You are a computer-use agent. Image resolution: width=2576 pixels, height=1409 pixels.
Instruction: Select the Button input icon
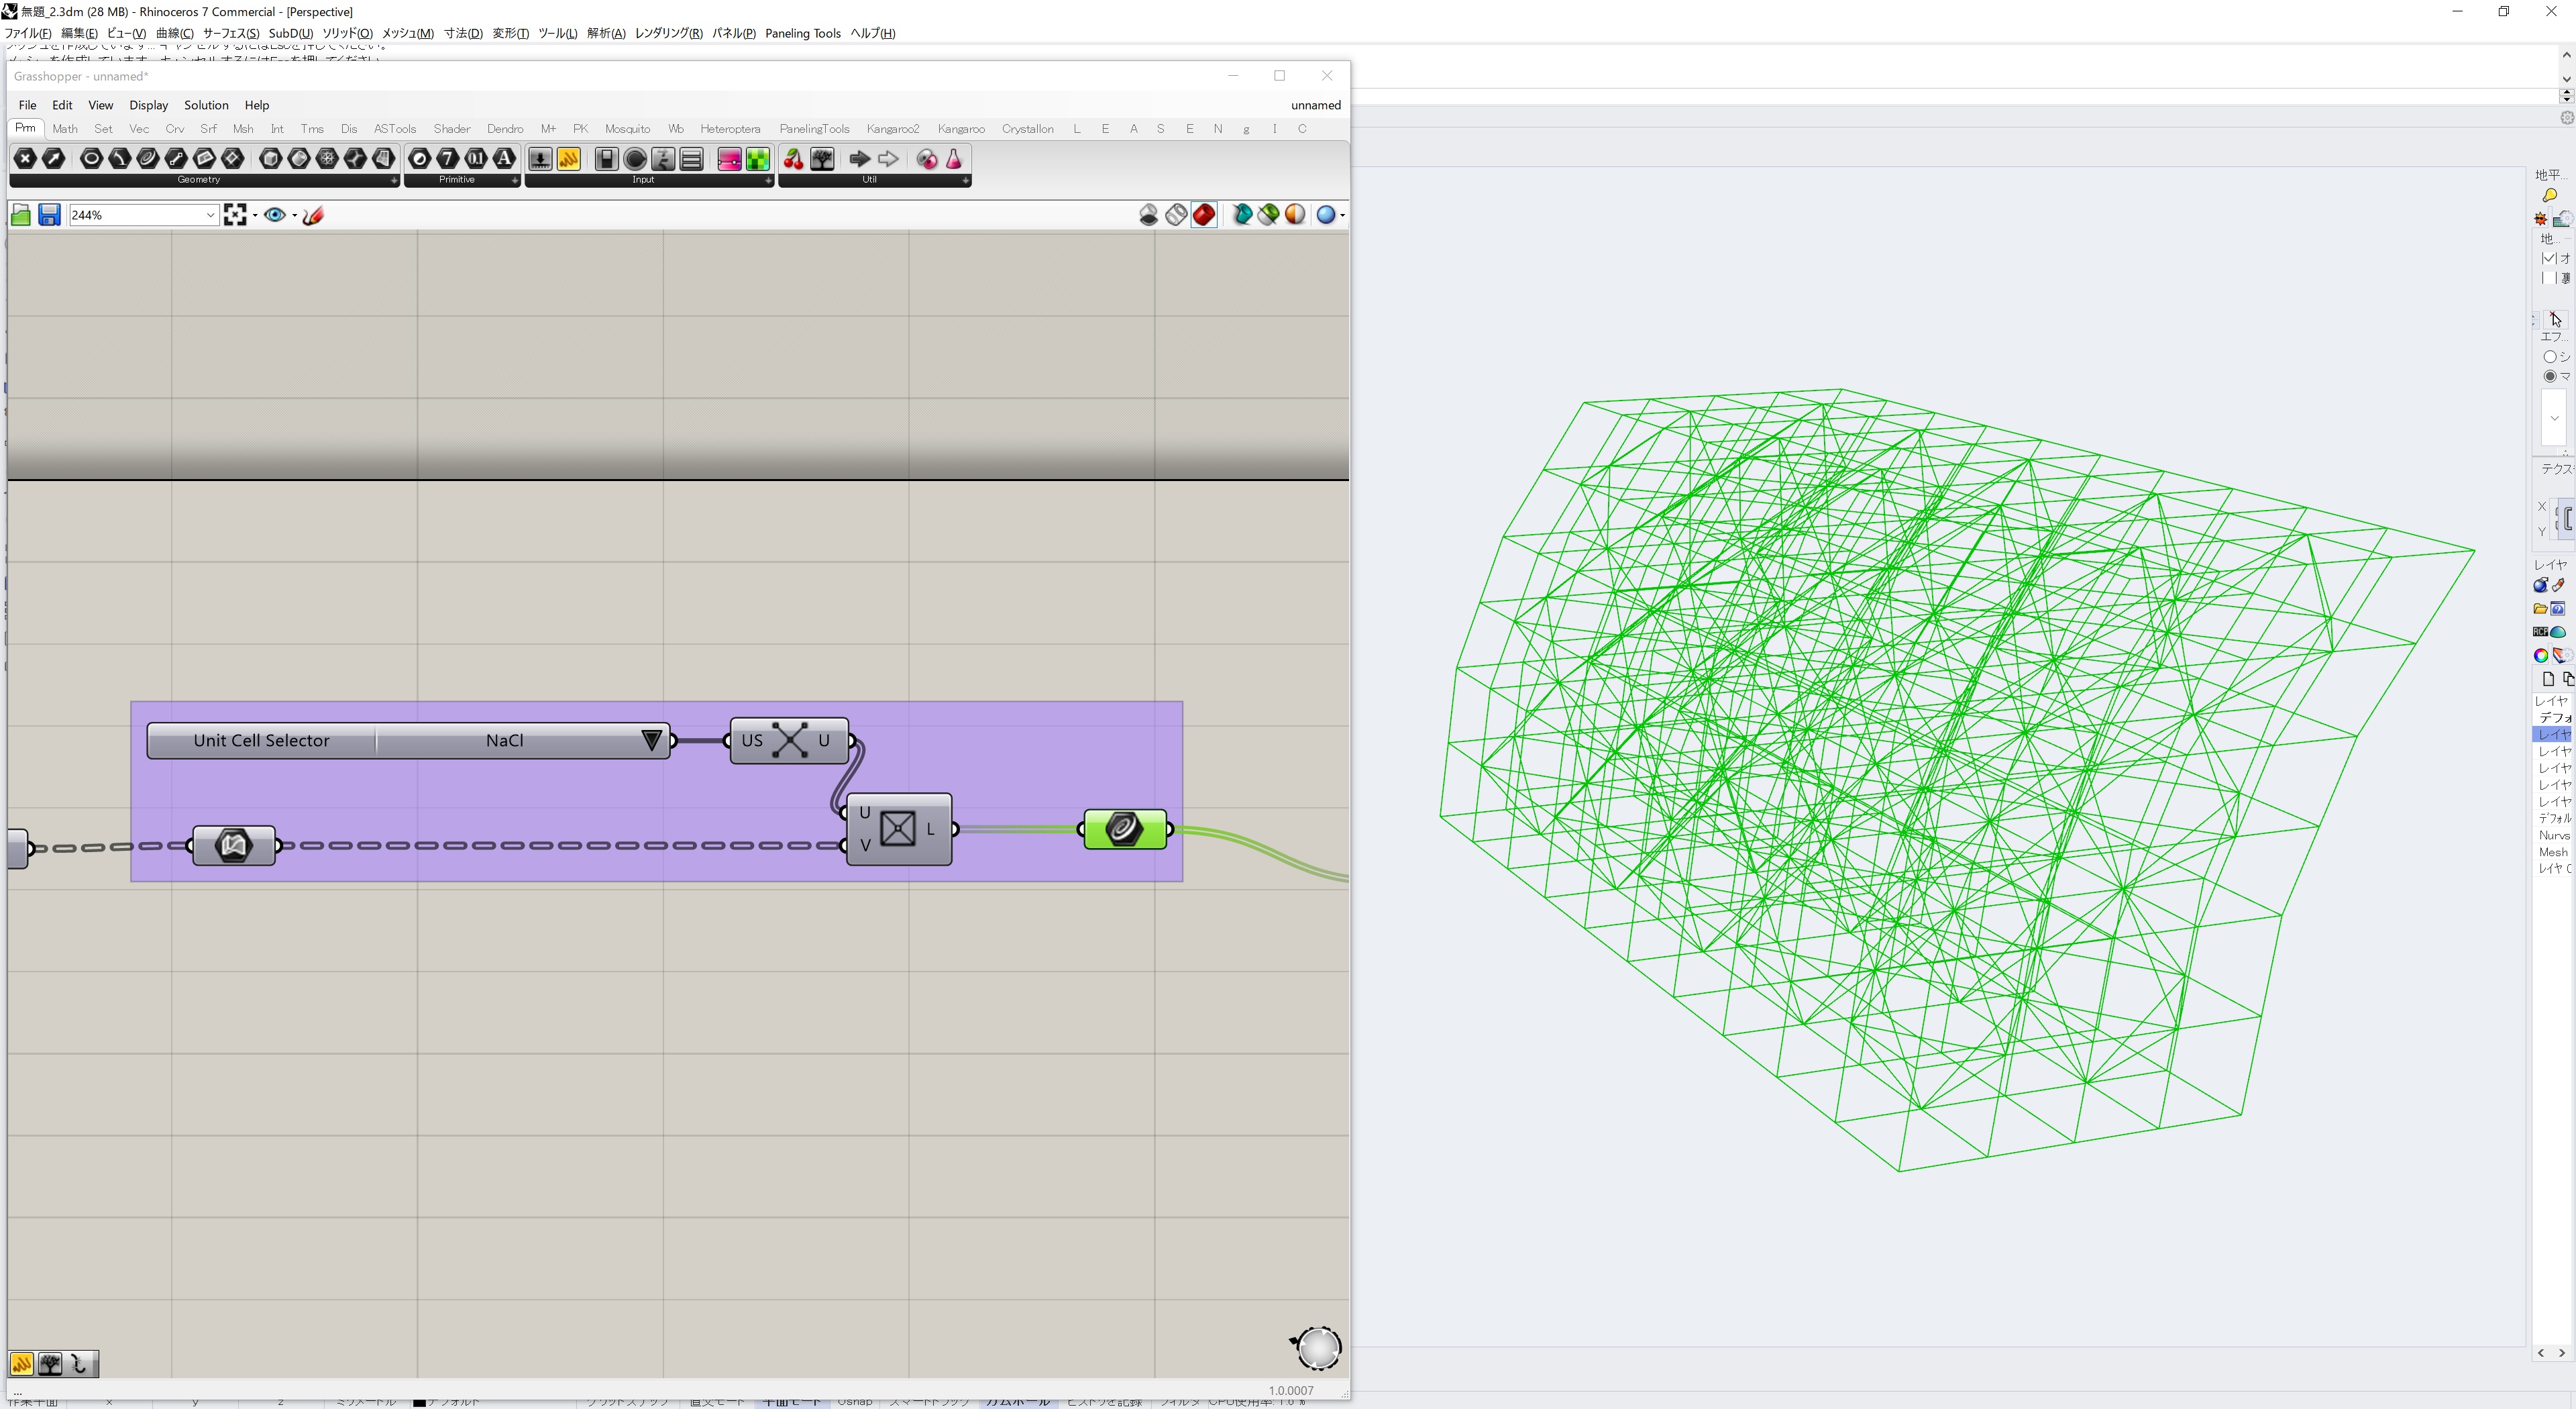634,159
